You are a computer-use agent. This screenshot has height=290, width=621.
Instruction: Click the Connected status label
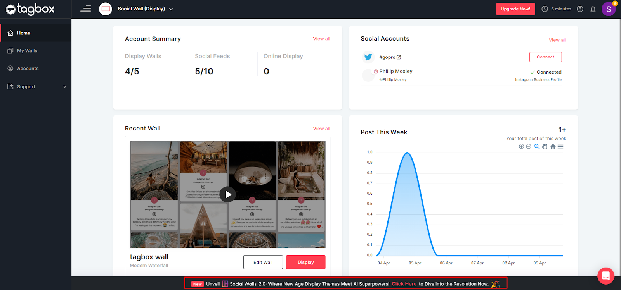(x=546, y=72)
